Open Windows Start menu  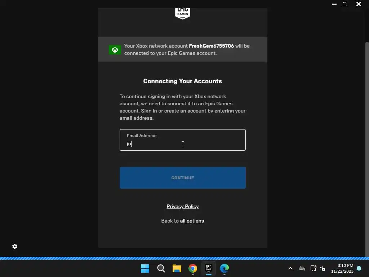(x=145, y=268)
